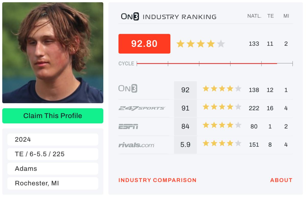Click the On3 logo in Industry Ranking header
Image resolution: width=306 pixels, height=198 pixels.
click(130, 17)
